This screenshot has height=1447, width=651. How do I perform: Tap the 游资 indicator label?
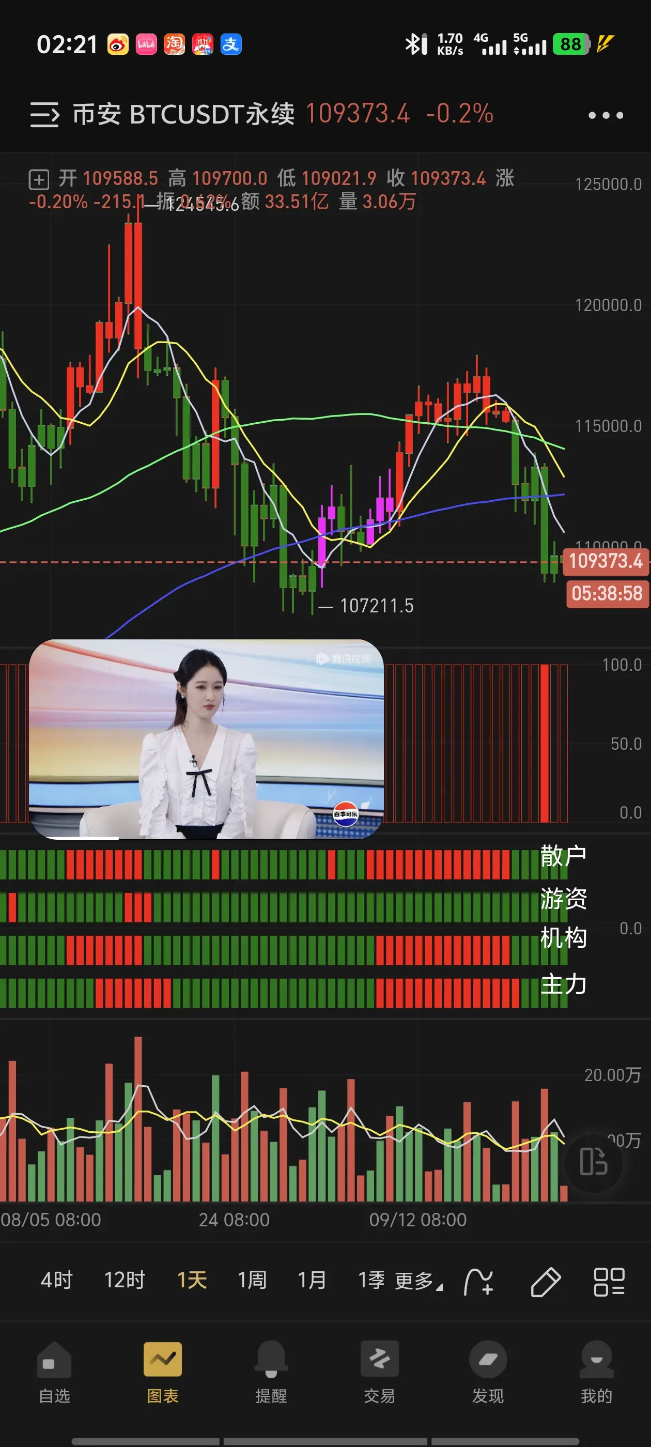(x=563, y=899)
